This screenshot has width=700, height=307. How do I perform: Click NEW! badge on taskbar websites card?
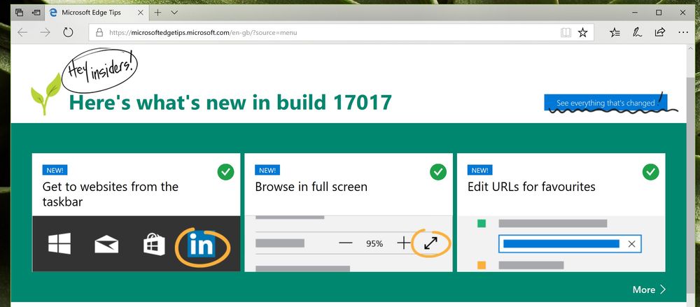[55, 170]
